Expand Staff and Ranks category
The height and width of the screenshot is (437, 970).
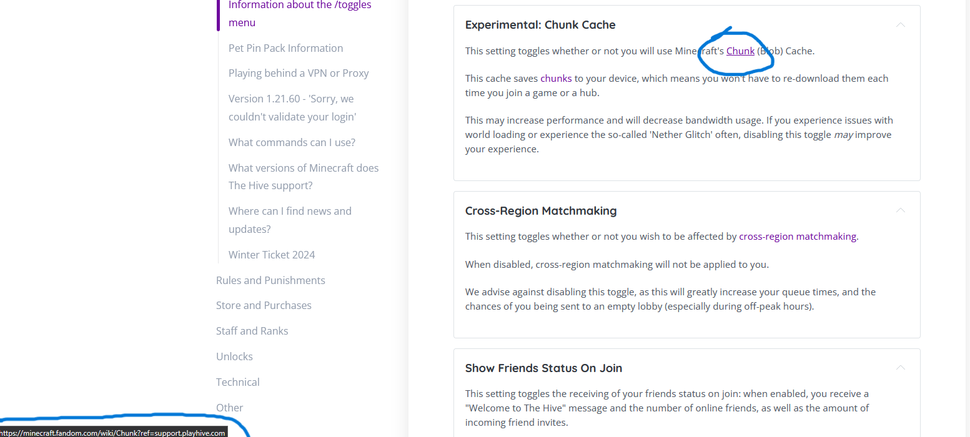pyautogui.click(x=252, y=331)
